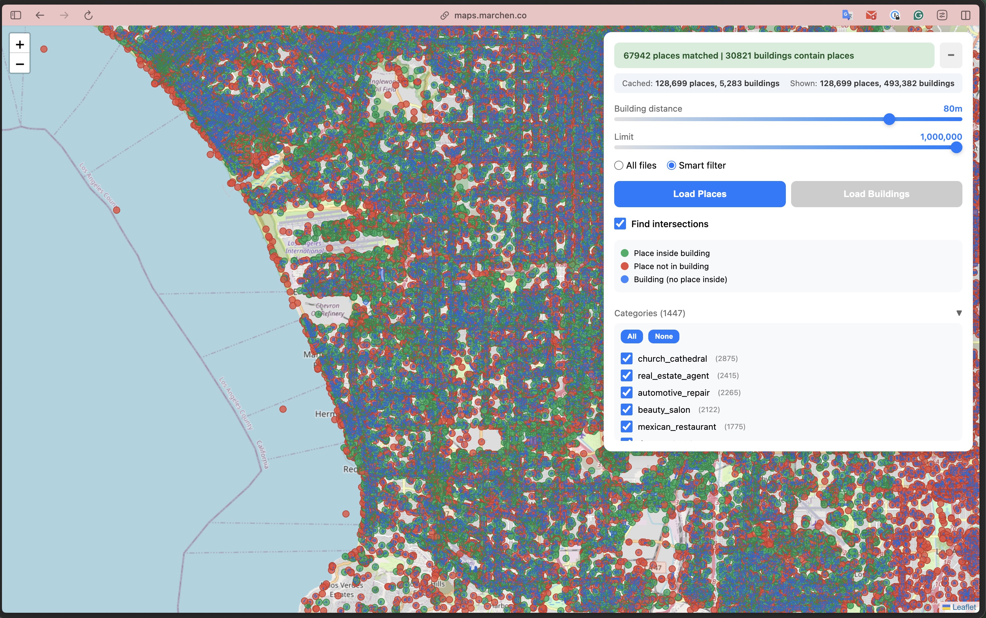Open the 1Password extension

(895, 15)
